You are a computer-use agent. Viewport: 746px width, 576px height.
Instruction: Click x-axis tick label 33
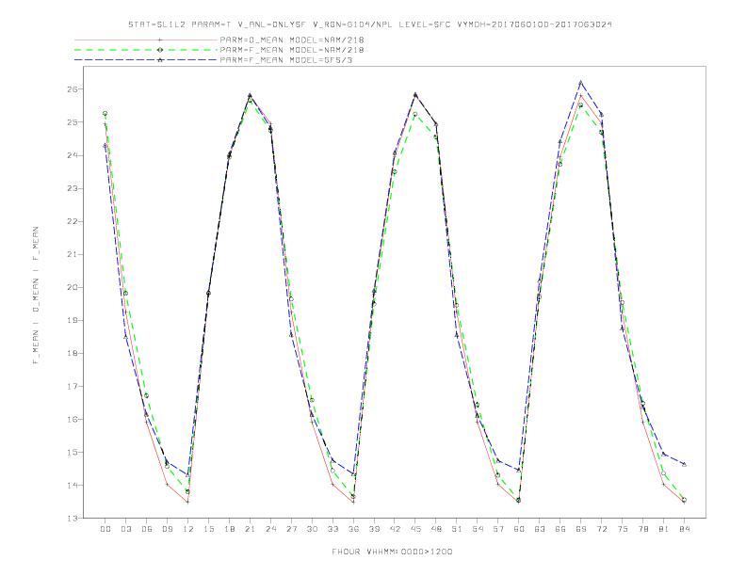point(332,529)
